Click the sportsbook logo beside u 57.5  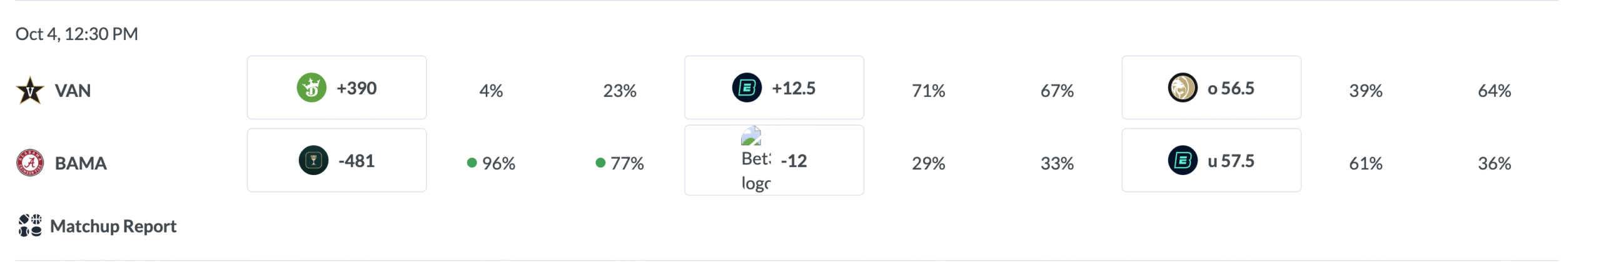(x=1182, y=160)
